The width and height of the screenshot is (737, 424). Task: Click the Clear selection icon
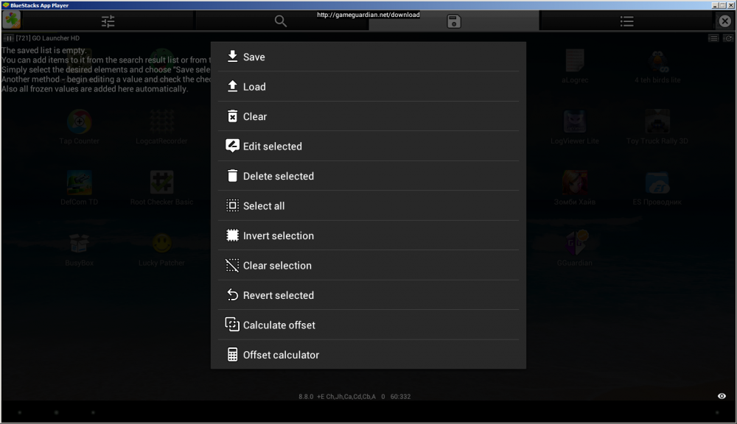coord(233,266)
